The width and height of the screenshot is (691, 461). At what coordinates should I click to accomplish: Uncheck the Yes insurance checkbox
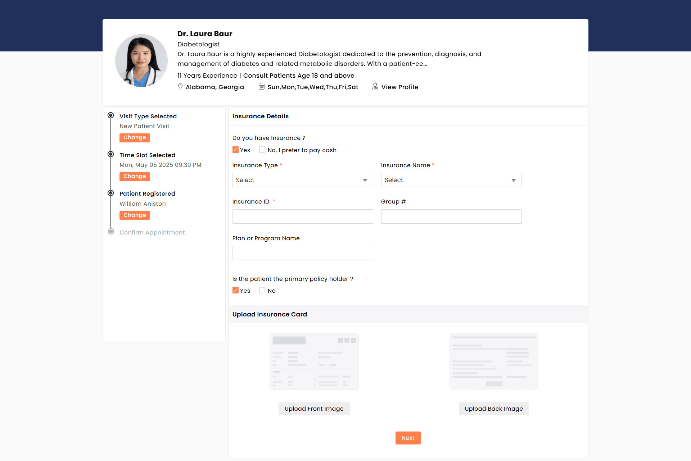point(236,150)
